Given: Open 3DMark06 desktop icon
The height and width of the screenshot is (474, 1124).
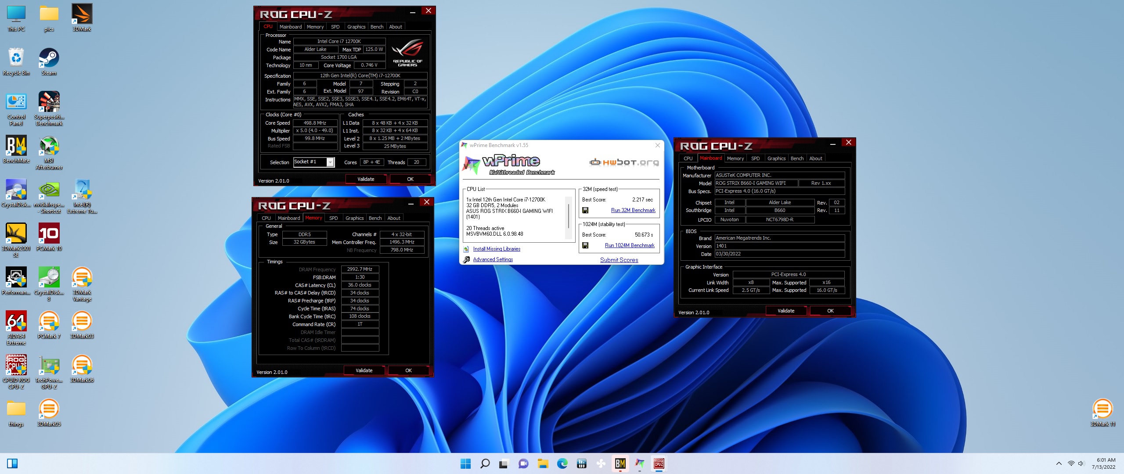Looking at the screenshot, I should tap(82, 369).
